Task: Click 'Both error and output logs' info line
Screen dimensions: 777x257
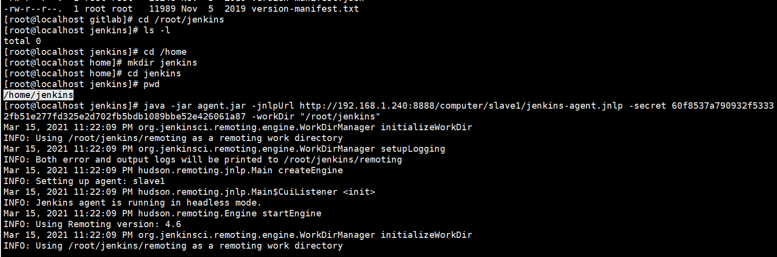Action: 203,160
